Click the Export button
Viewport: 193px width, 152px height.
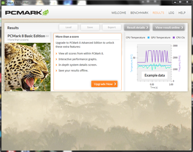[x=112, y=27]
